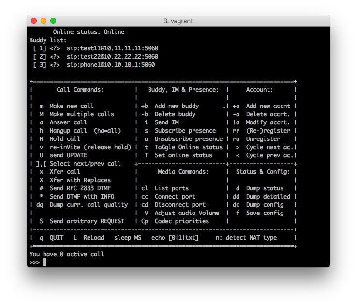Click the 'Media Commands:' heading

point(183,171)
